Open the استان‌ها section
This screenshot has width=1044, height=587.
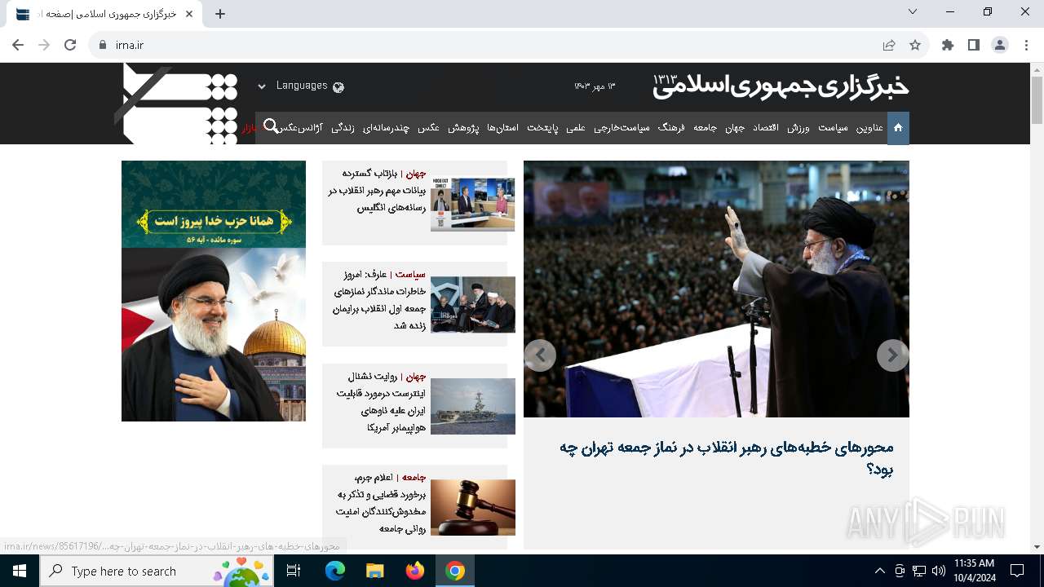click(502, 128)
